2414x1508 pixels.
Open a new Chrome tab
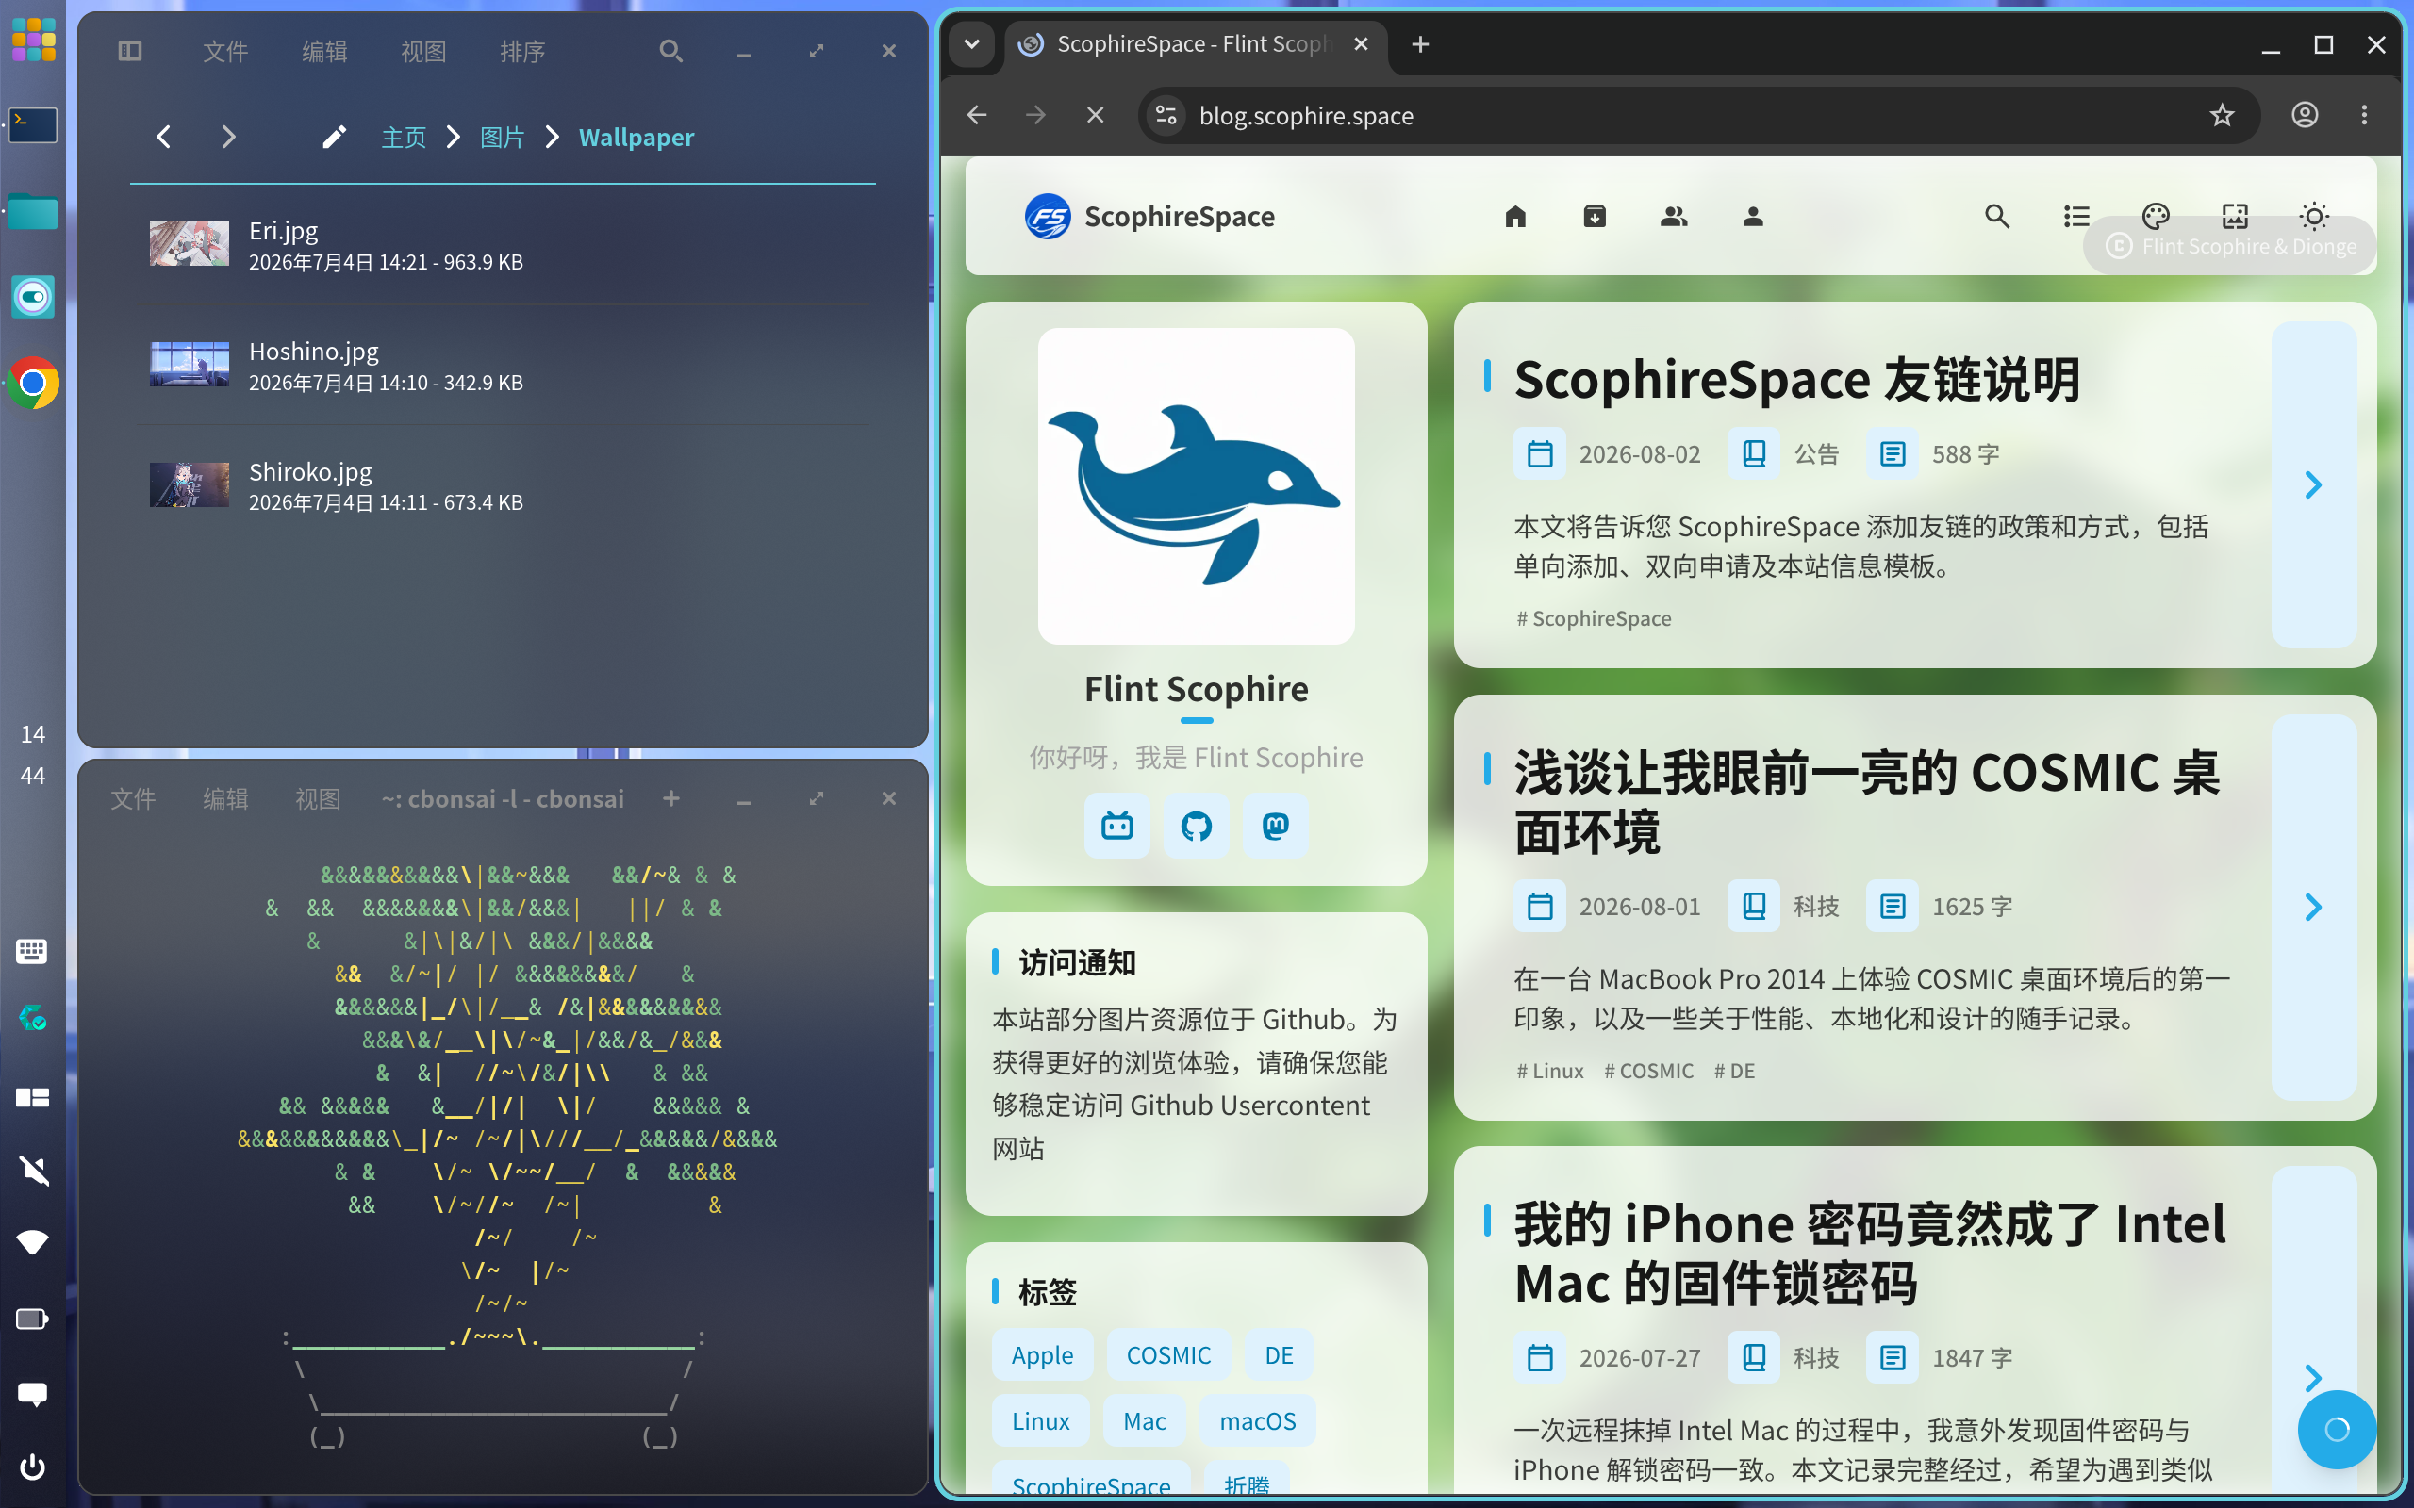1420,44
